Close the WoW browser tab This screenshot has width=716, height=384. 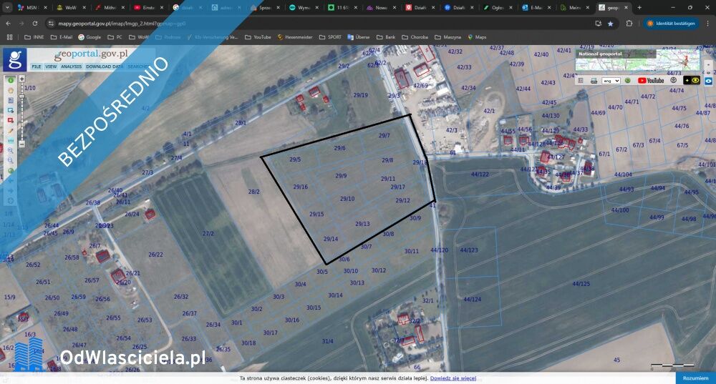(84, 7)
